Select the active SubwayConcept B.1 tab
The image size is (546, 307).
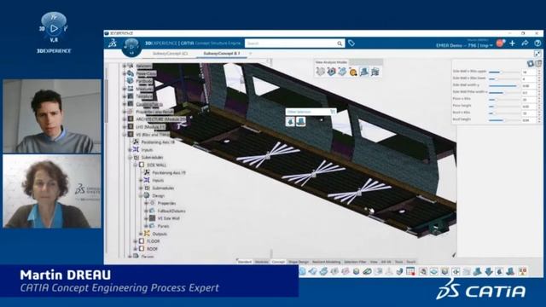[x=222, y=54]
